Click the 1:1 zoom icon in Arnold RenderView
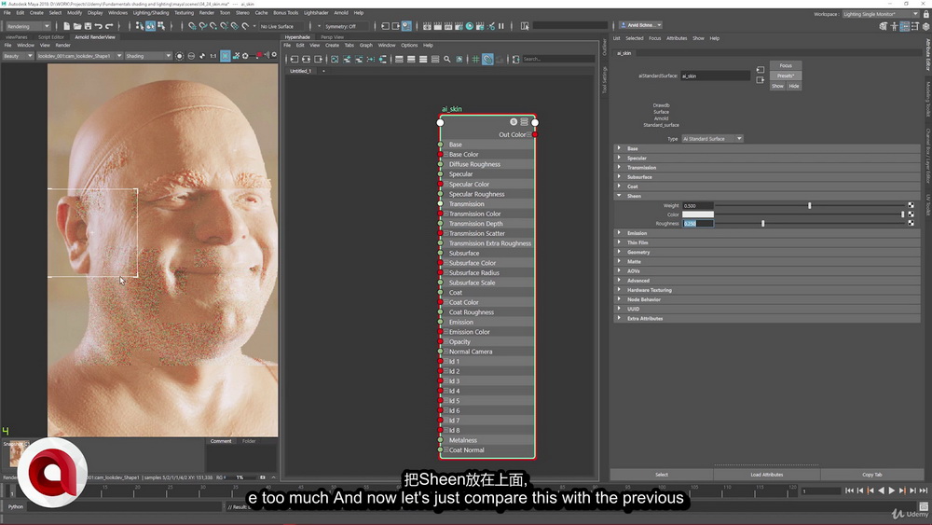Image resolution: width=932 pixels, height=525 pixels. [x=212, y=56]
